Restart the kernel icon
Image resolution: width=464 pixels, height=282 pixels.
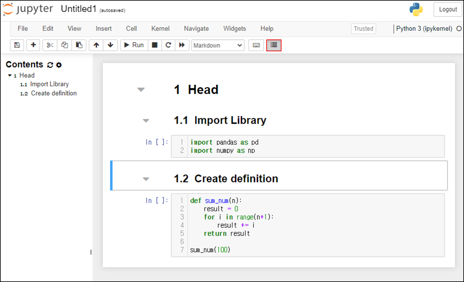click(168, 45)
